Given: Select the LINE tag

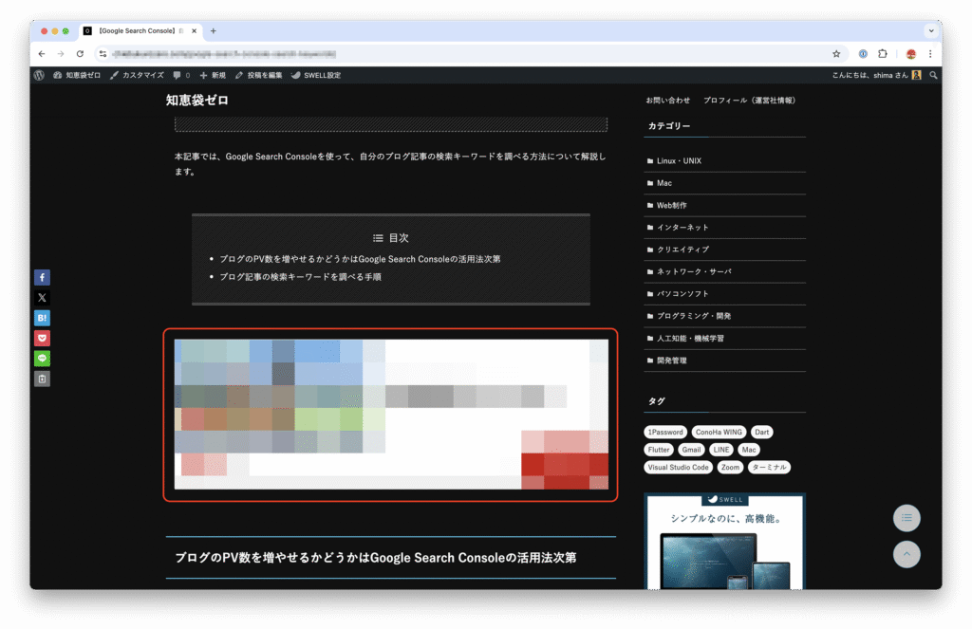Looking at the screenshot, I should (721, 450).
